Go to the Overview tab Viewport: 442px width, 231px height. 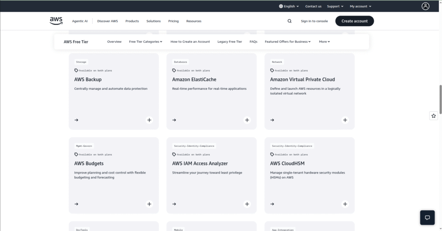114,41
